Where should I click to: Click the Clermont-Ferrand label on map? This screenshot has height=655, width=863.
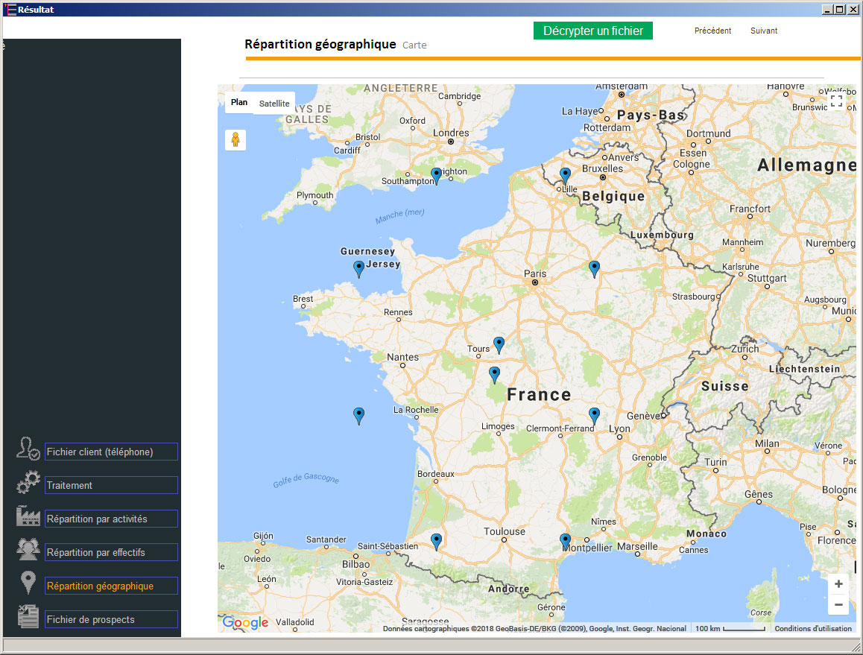(560, 428)
